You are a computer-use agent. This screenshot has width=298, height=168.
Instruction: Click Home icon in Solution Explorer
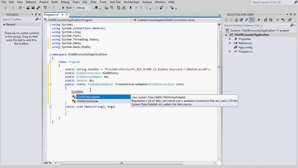pyautogui.click(x=236, y=20)
